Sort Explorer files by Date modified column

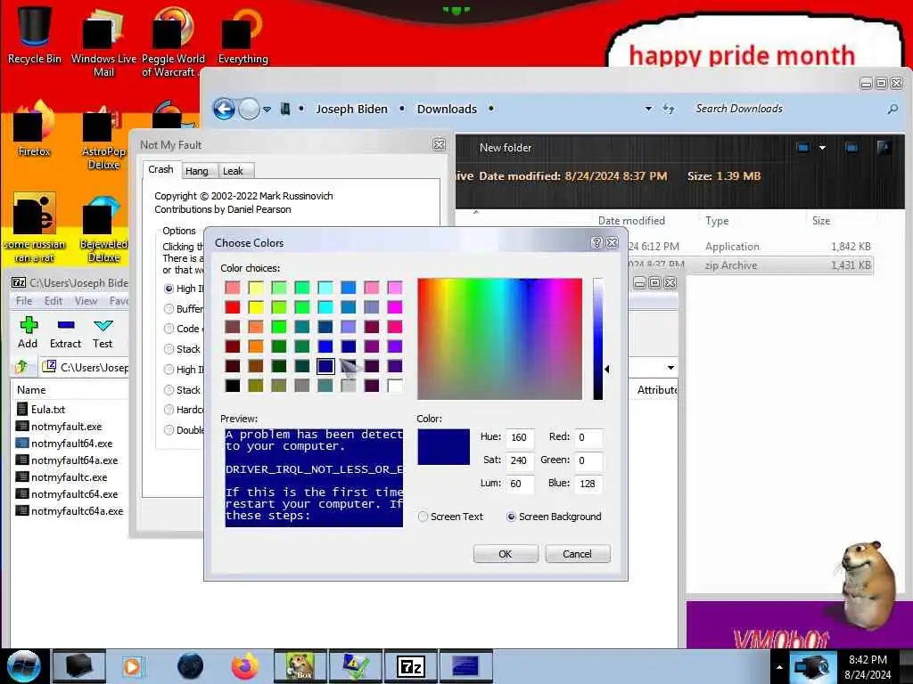631,221
